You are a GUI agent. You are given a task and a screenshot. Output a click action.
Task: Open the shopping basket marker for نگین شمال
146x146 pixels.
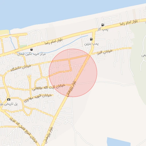click(31, 50)
